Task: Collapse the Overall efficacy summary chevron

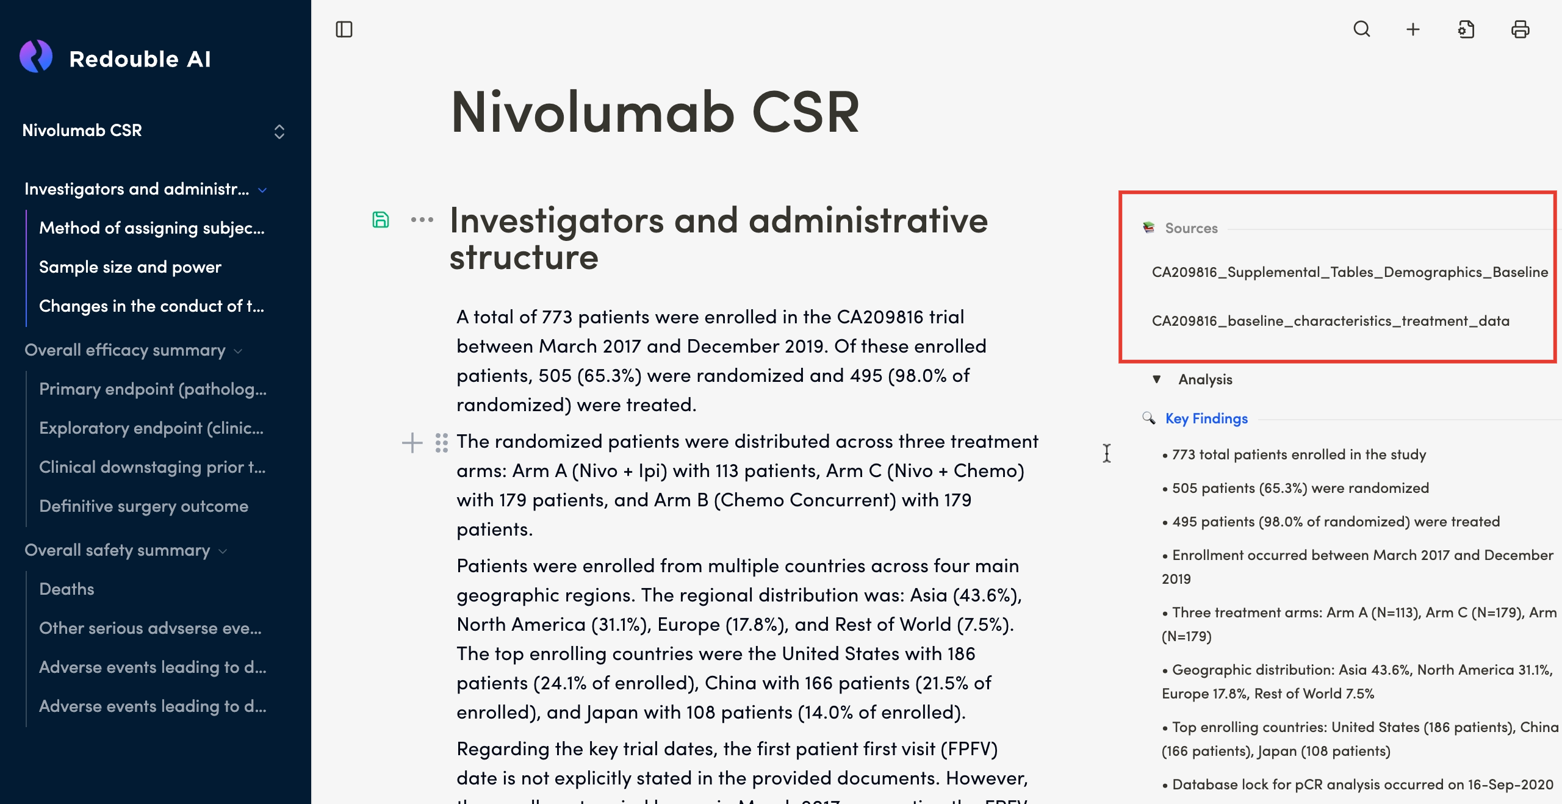Action: [x=239, y=351]
